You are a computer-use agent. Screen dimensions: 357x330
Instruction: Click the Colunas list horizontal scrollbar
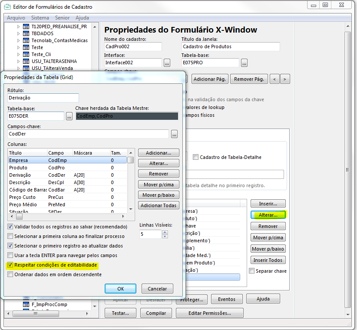pos(69,216)
